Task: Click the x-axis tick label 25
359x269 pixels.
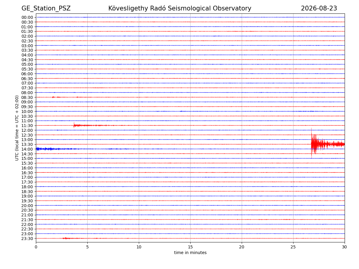Action: tap(293, 247)
